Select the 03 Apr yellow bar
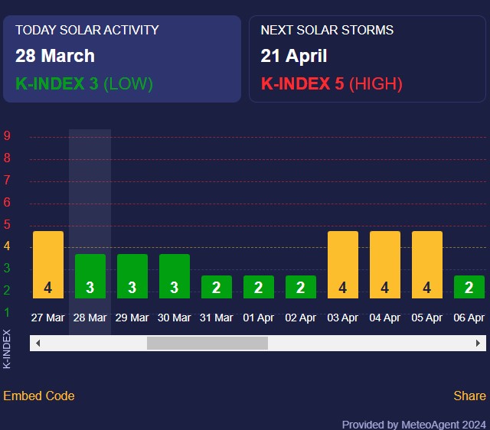 pyautogui.click(x=343, y=265)
